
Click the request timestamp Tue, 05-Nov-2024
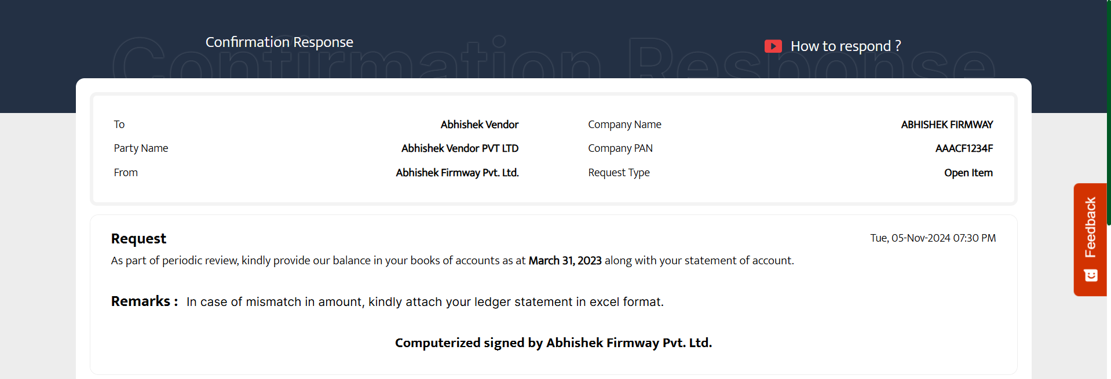(933, 238)
